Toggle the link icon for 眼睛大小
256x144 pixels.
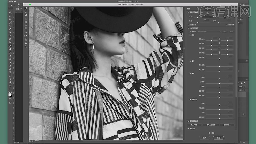[220, 39]
